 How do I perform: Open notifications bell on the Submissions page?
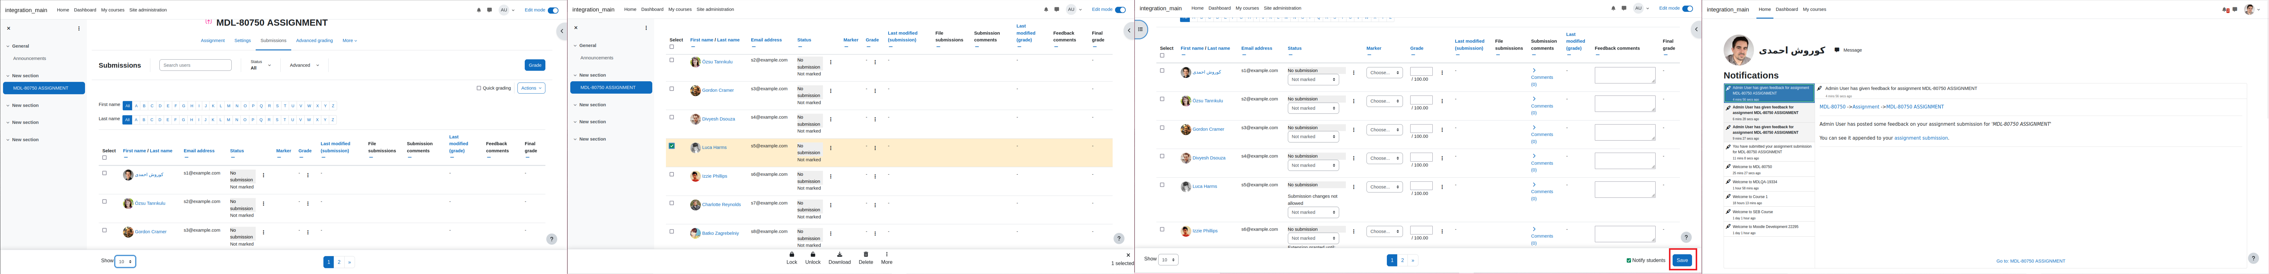coord(479,10)
